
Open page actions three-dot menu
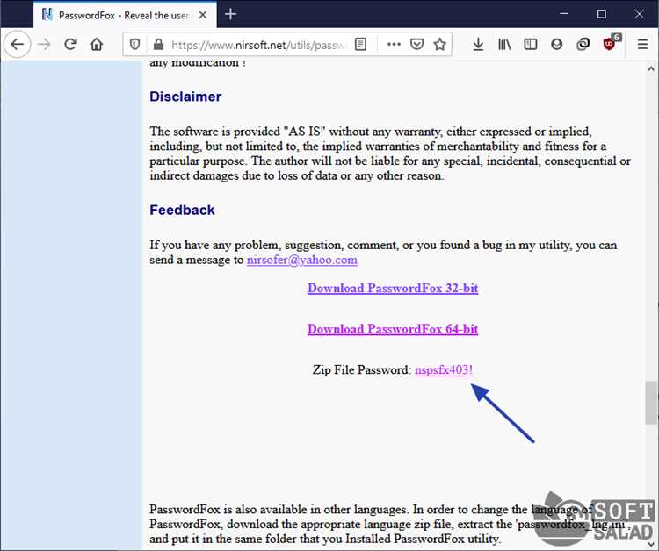[394, 44]
